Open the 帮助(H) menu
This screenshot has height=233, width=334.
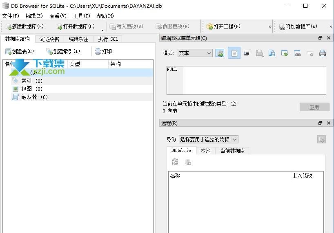coord(105,16)
